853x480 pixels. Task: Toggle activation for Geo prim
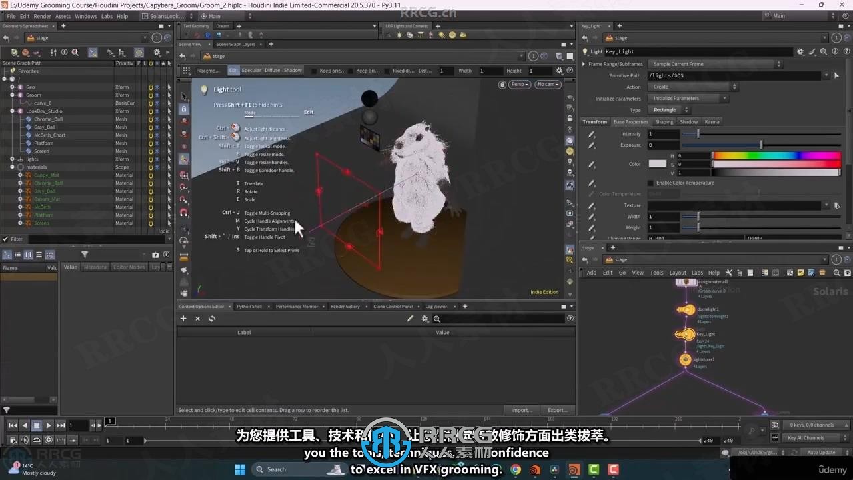pos(151,87)
